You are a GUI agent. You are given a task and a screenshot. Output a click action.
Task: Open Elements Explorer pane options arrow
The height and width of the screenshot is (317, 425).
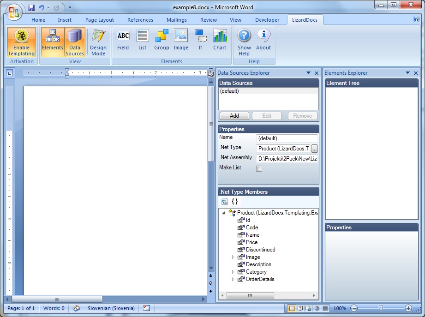407,73
